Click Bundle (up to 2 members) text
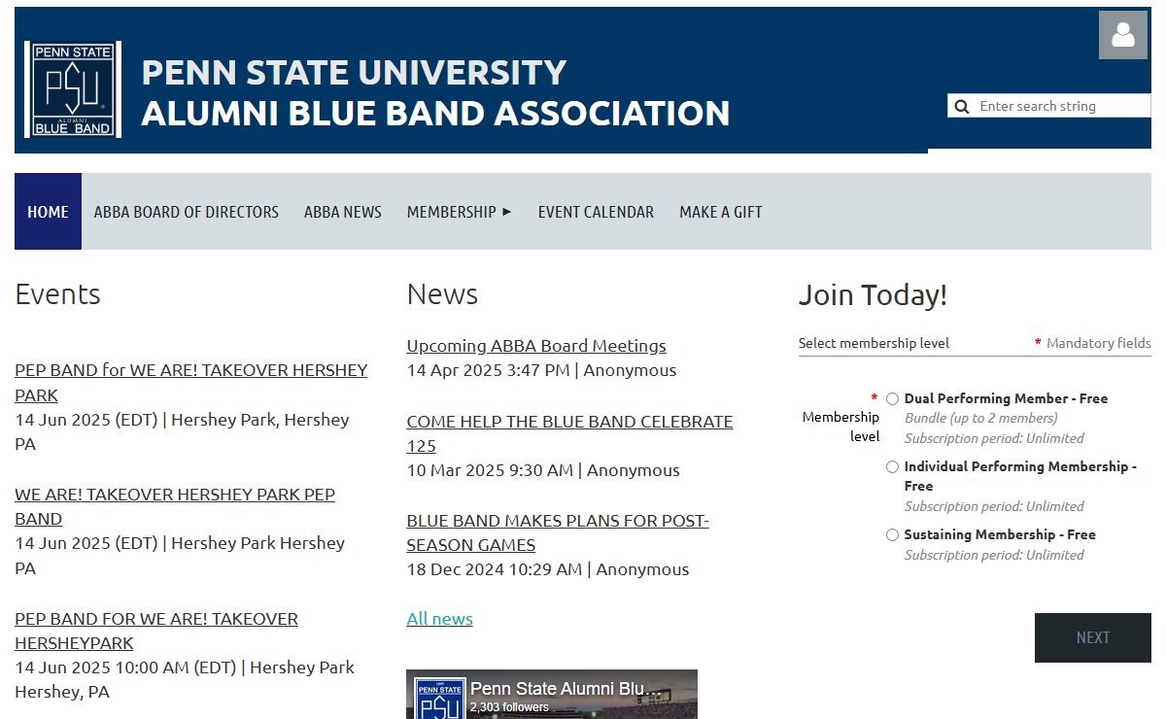1166x719 pixels. [x=980, y=418]
